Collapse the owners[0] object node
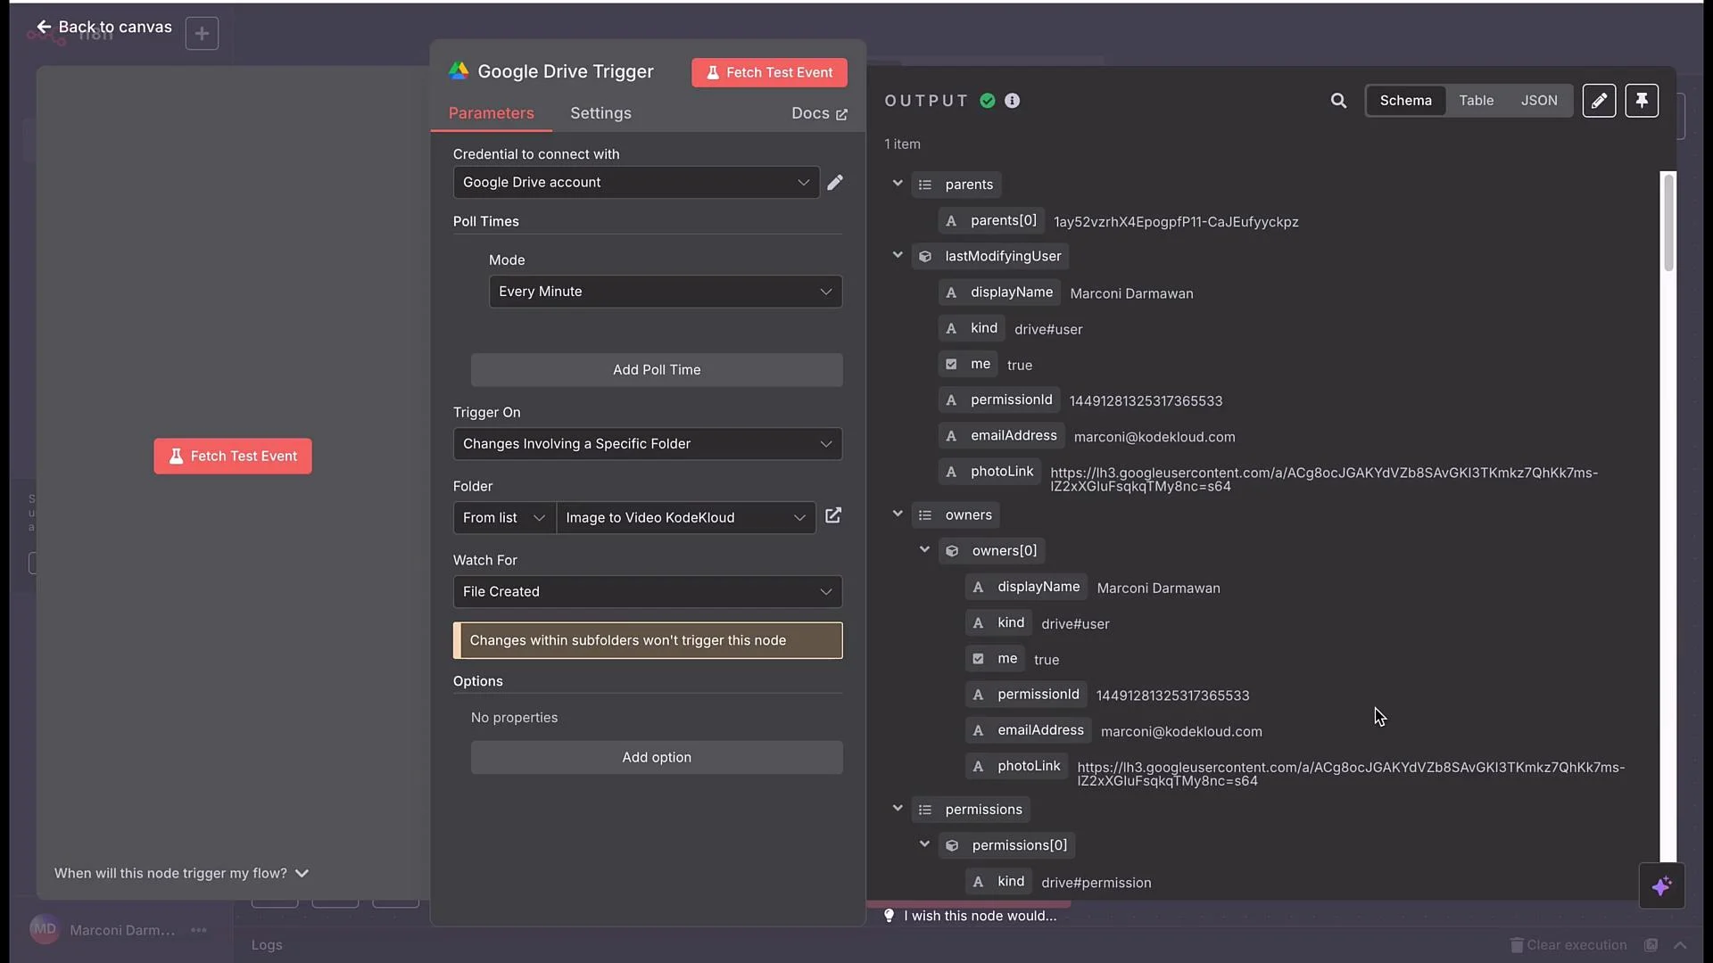 [924, 549]
